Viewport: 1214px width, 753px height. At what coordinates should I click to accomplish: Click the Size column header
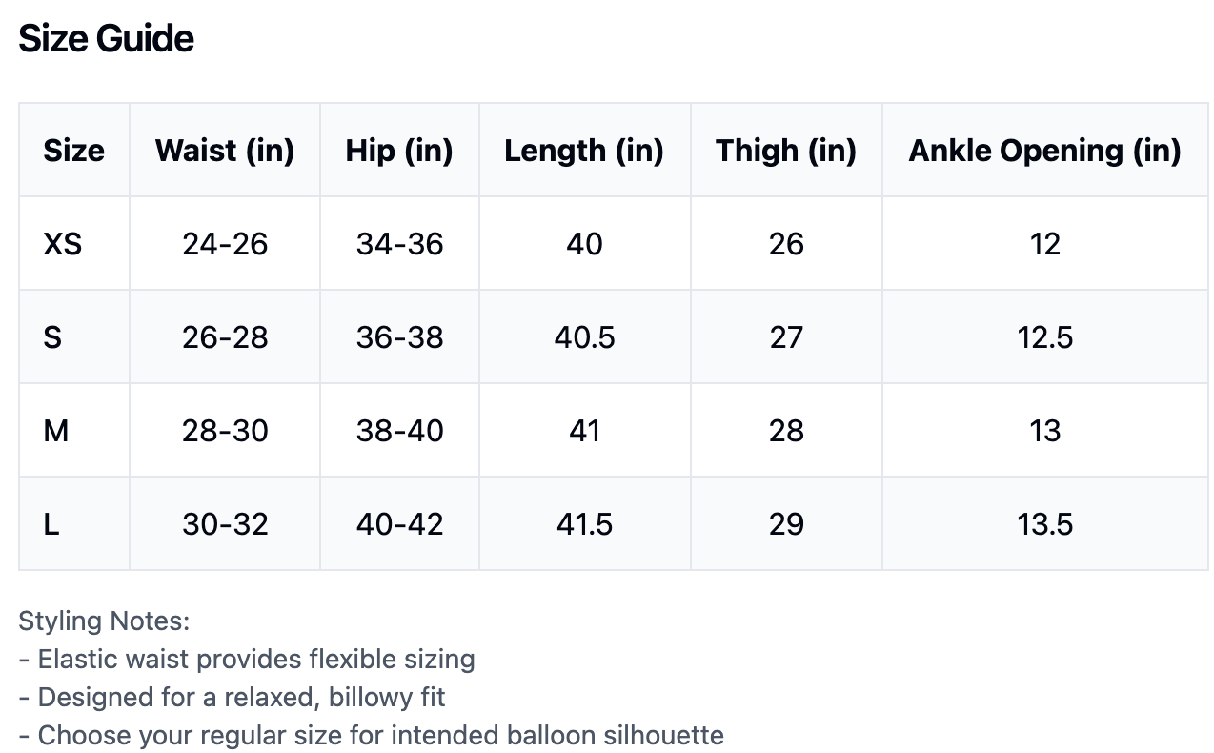point(73,151)
